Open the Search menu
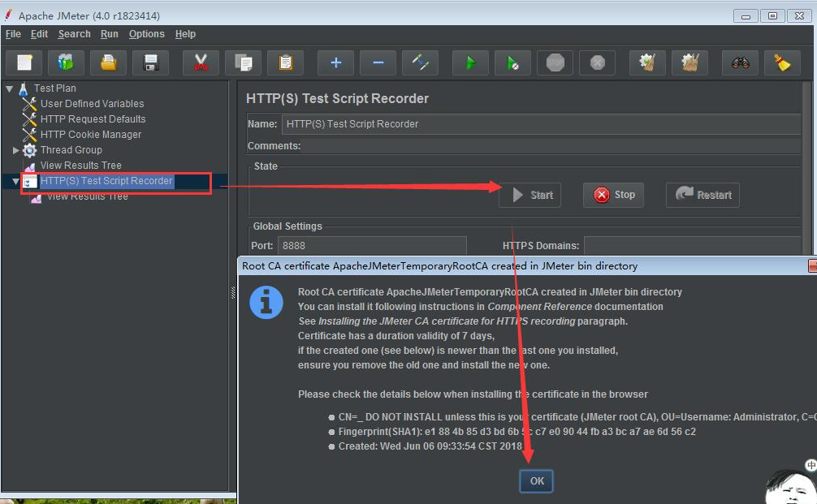Viewport: 817px width, 504px height. pos(74,34)
